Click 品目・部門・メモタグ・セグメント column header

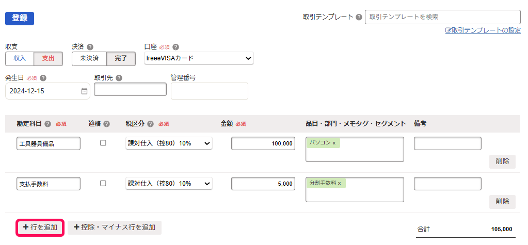click(356, 124)
